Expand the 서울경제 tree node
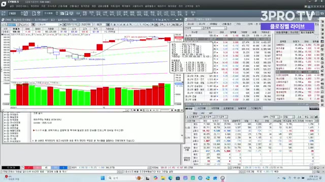The width and height of the screenshot is (325, 182). [5, 125]
